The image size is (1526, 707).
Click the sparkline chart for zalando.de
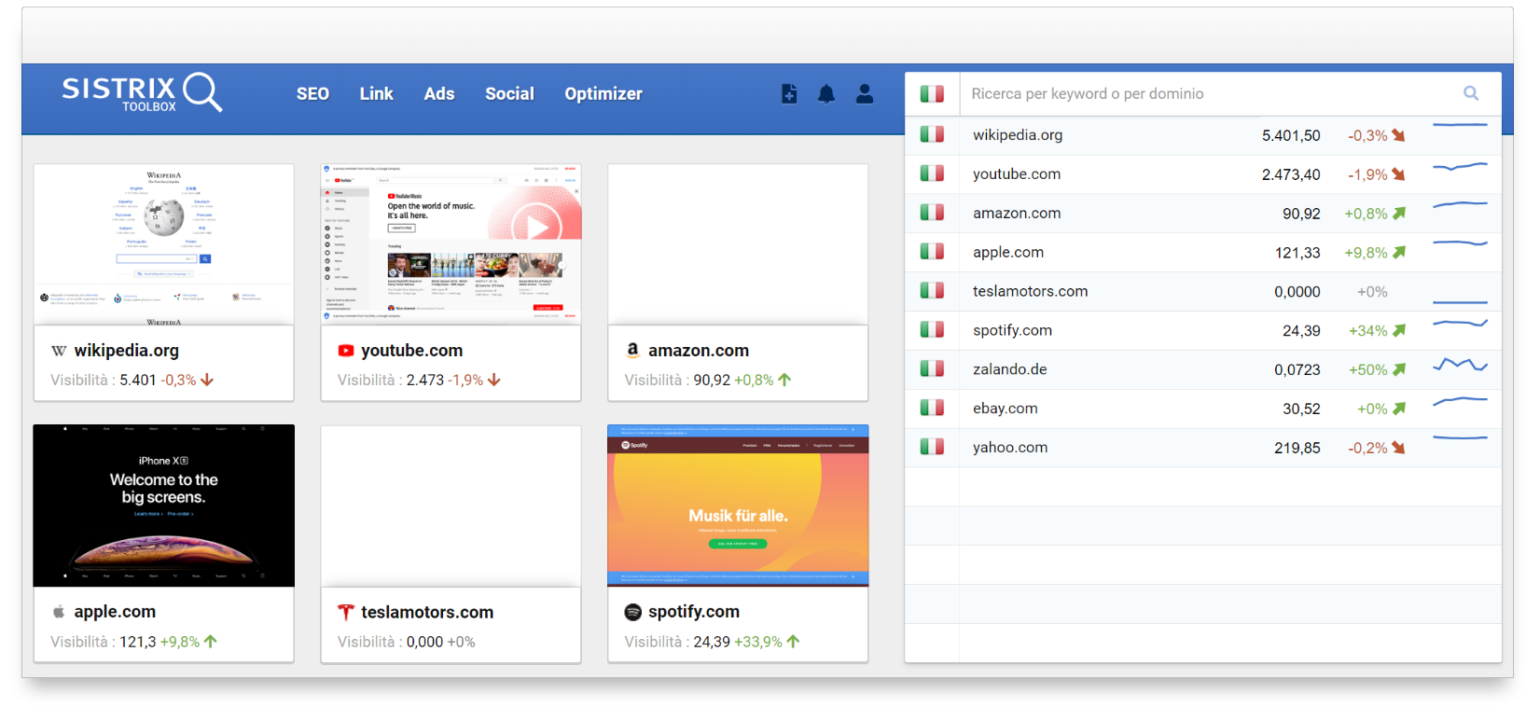(1461, 365)
